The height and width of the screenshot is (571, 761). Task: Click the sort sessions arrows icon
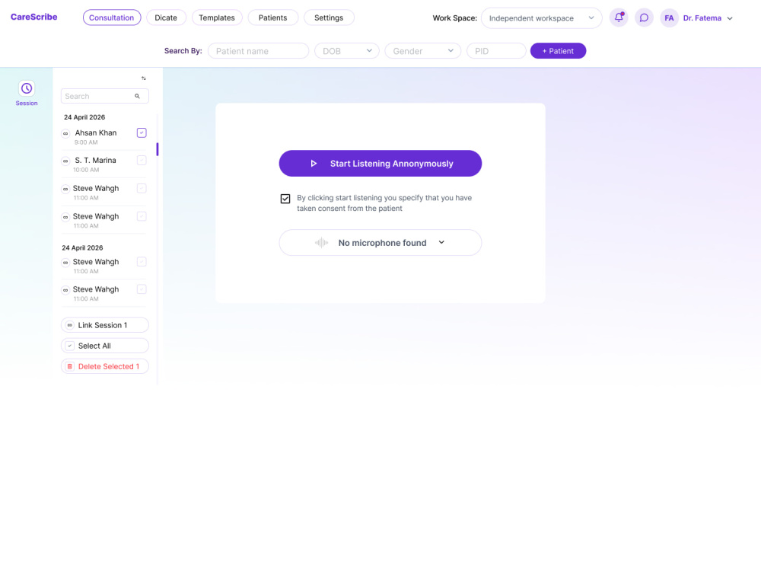(x=144, y=78)
